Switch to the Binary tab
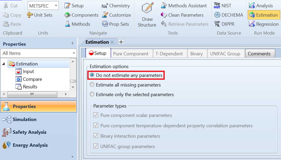The image size is (281, 160). tap(197, 53)
